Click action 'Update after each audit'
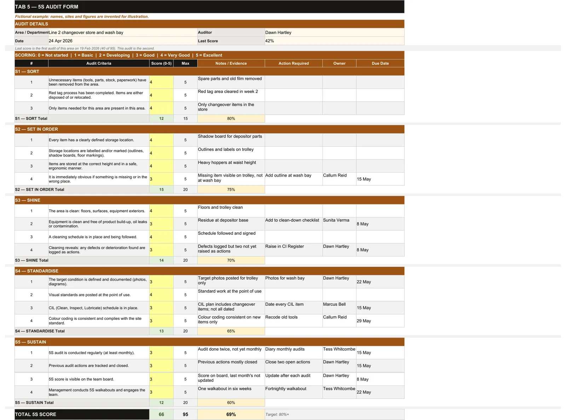Screen dimensions: 566x420 (x=294, y=379)
